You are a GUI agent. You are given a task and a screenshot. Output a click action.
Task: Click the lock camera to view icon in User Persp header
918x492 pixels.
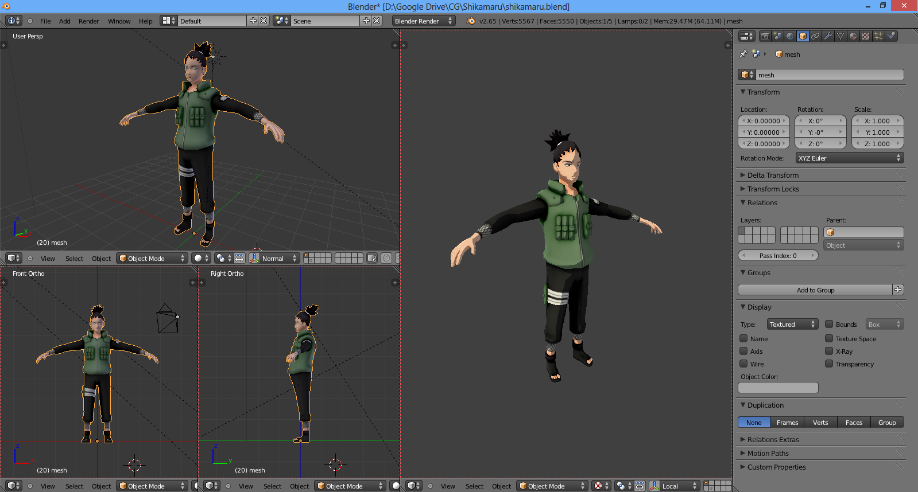[x=372, y=259]
